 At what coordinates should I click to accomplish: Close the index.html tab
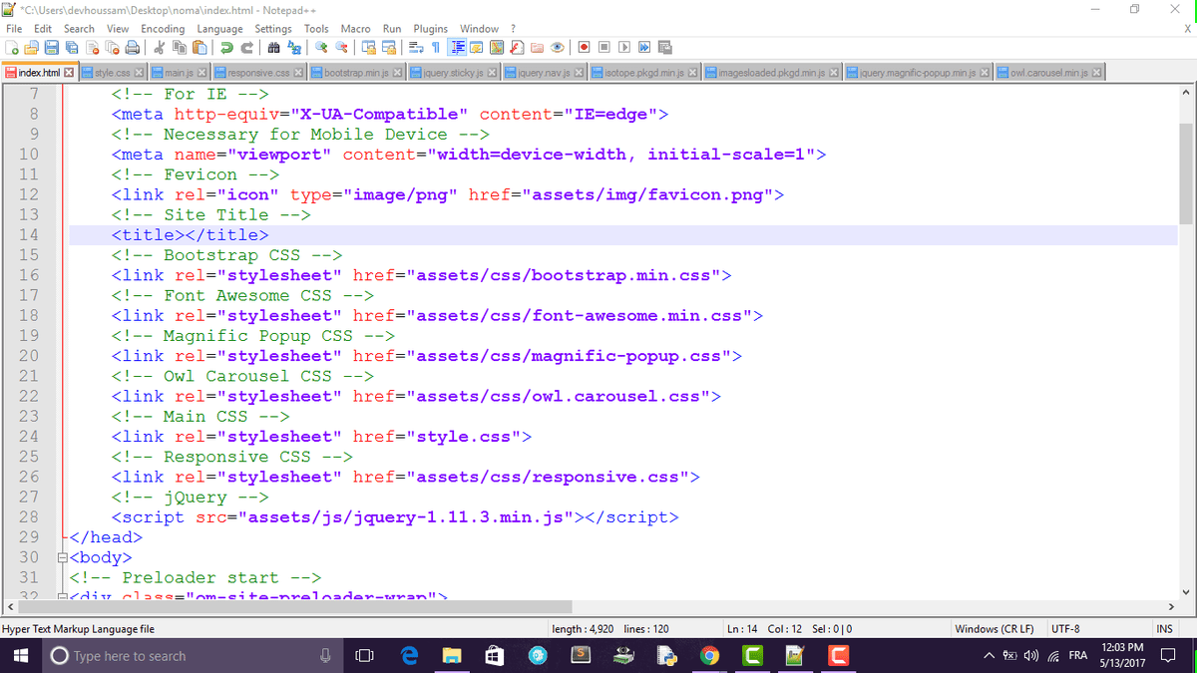69,73
